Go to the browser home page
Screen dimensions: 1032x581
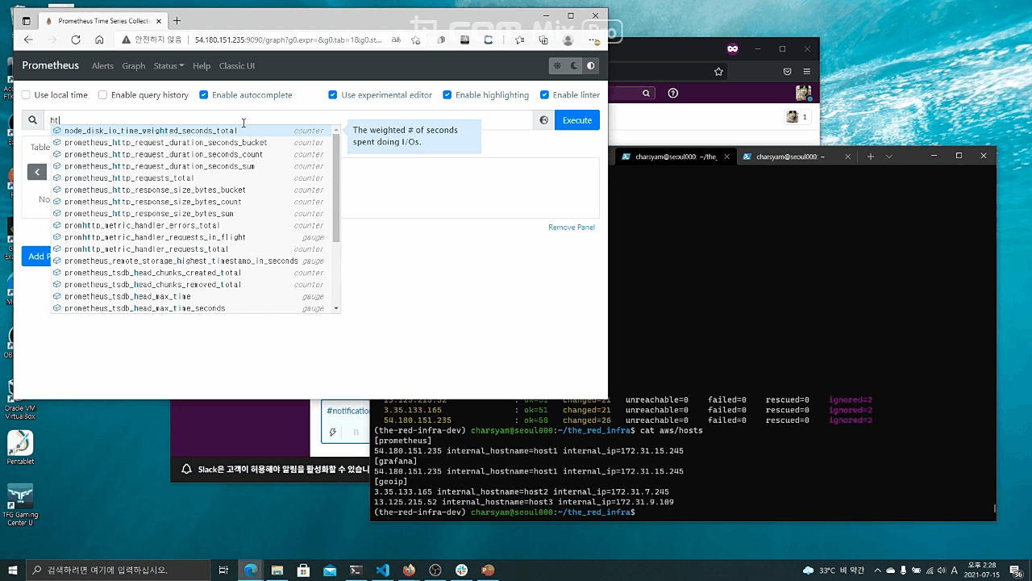[99, 40]
